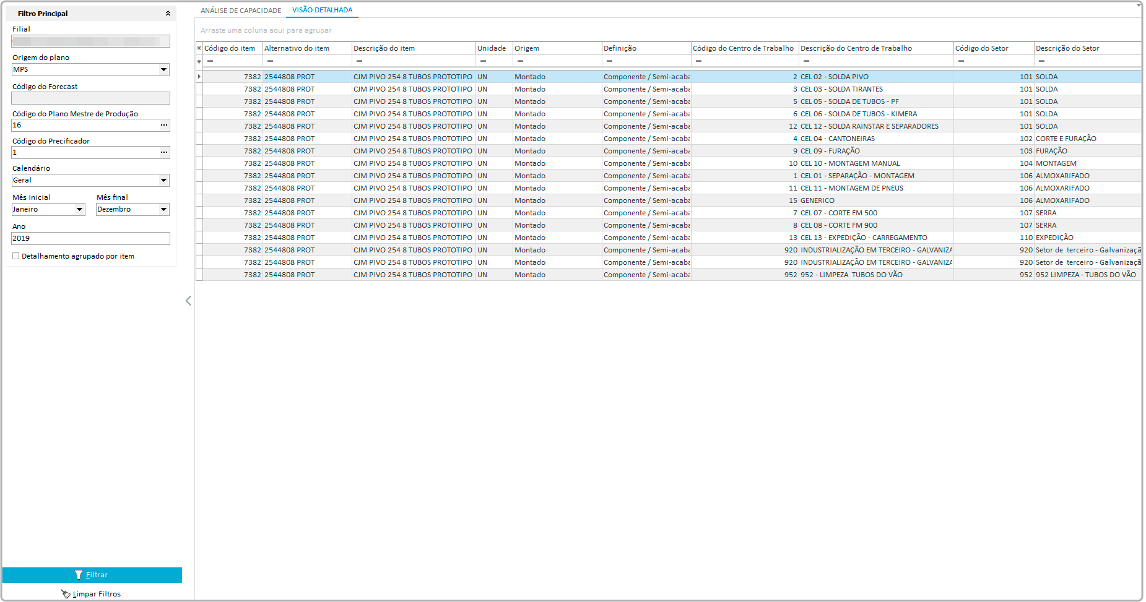Image resolution: width=1146 pixels, height=602 pixels.
Task: Click the selected row indicator arrow
Action: point(199,77)
